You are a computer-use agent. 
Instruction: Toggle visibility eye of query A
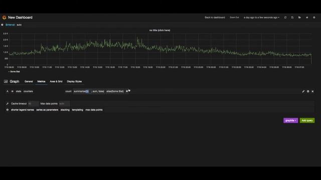12,91
